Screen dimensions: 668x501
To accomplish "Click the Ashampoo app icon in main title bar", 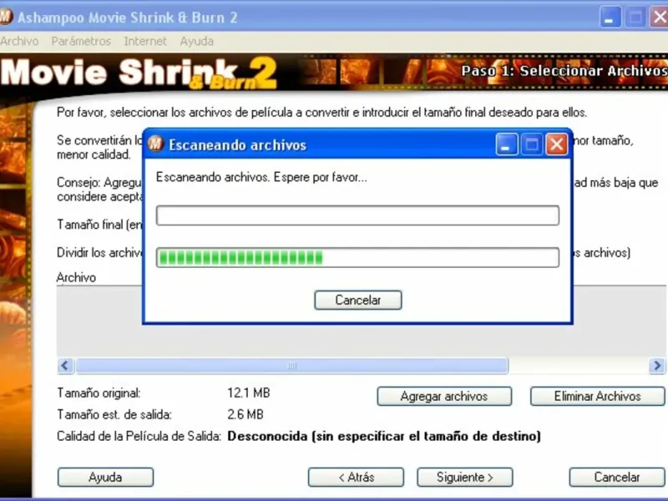I will click(6, 17).
